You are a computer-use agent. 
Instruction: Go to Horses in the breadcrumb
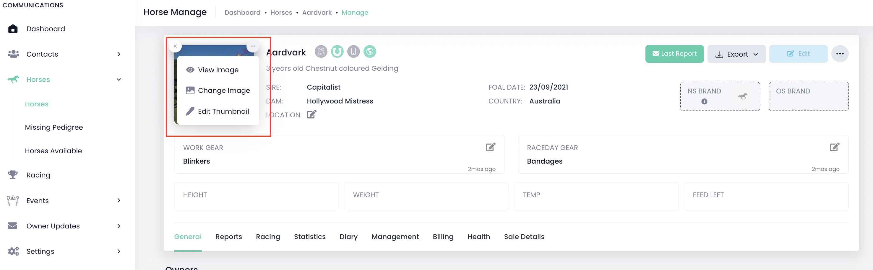pos(281,12)
